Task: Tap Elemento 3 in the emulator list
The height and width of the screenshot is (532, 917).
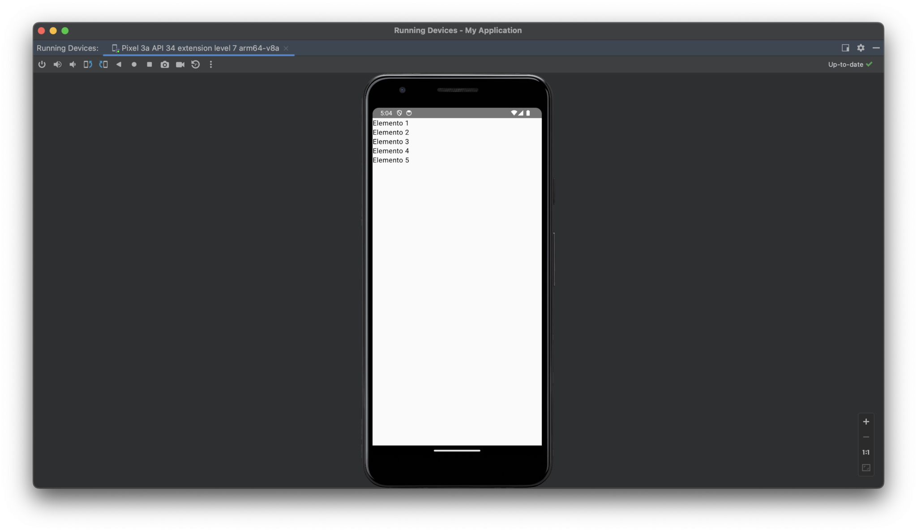Action: click(391, 141)
